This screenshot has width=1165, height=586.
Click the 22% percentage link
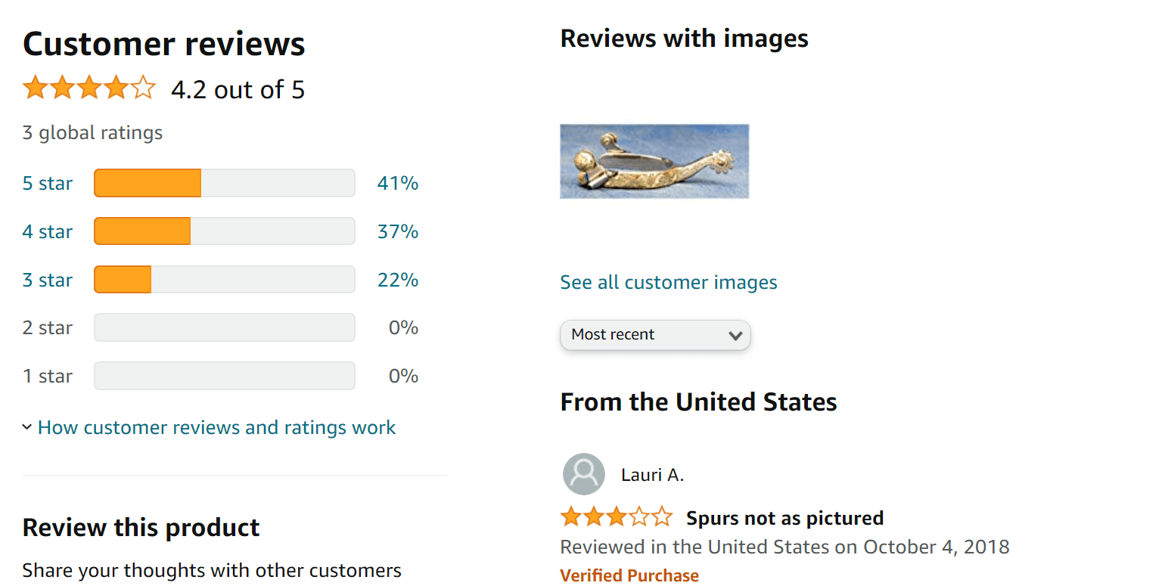(398, 281)
